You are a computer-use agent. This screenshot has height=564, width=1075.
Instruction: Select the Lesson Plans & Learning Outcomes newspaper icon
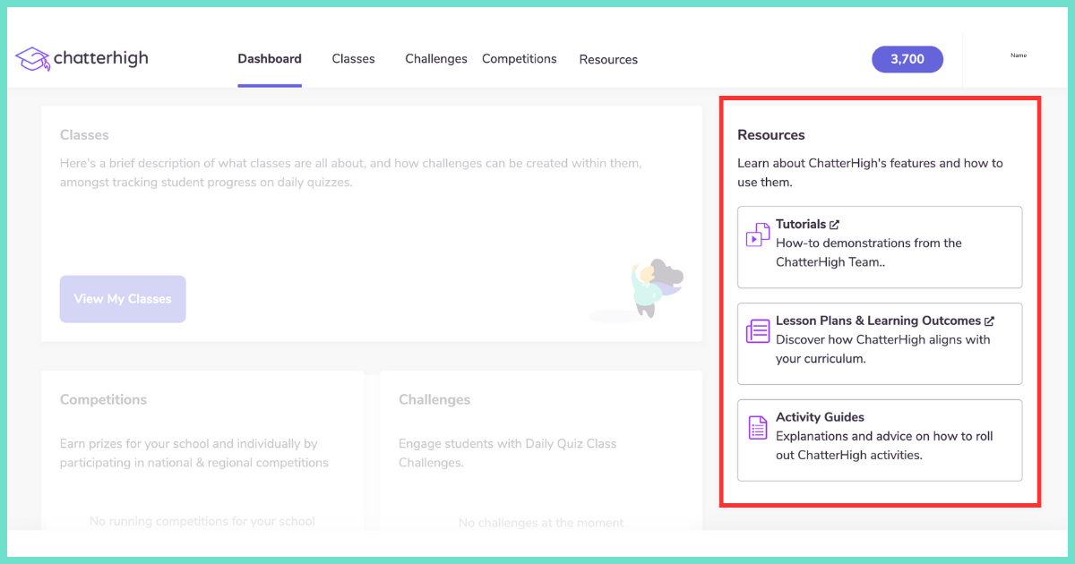point(757,330)
